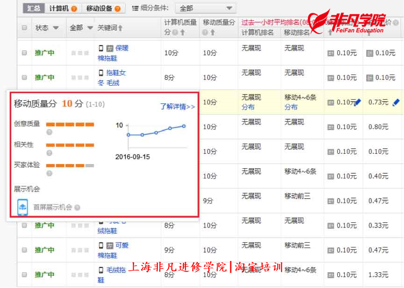Click last data point on quality score chart
404x288 pixels.
tap(184, 126)
